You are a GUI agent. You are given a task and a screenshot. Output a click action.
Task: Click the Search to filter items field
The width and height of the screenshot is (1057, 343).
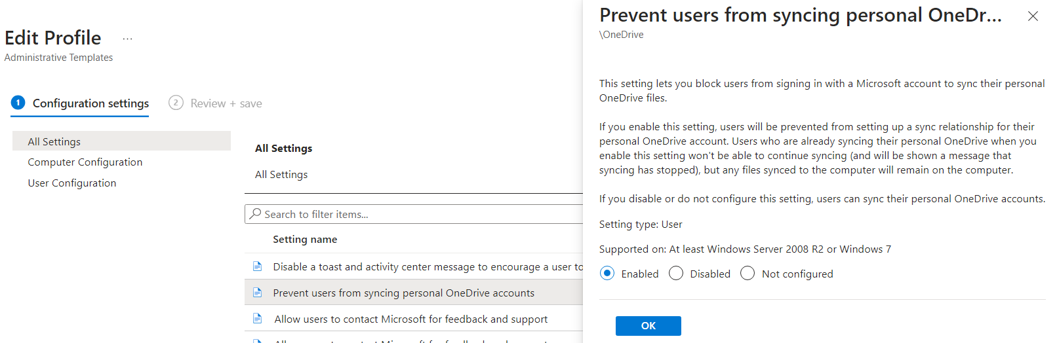tap(414, 214)
